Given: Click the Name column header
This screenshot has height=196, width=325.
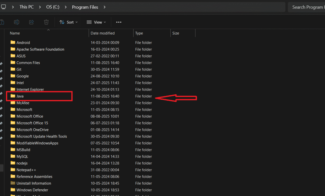Looking at the screenshot, I should (15, 33).
